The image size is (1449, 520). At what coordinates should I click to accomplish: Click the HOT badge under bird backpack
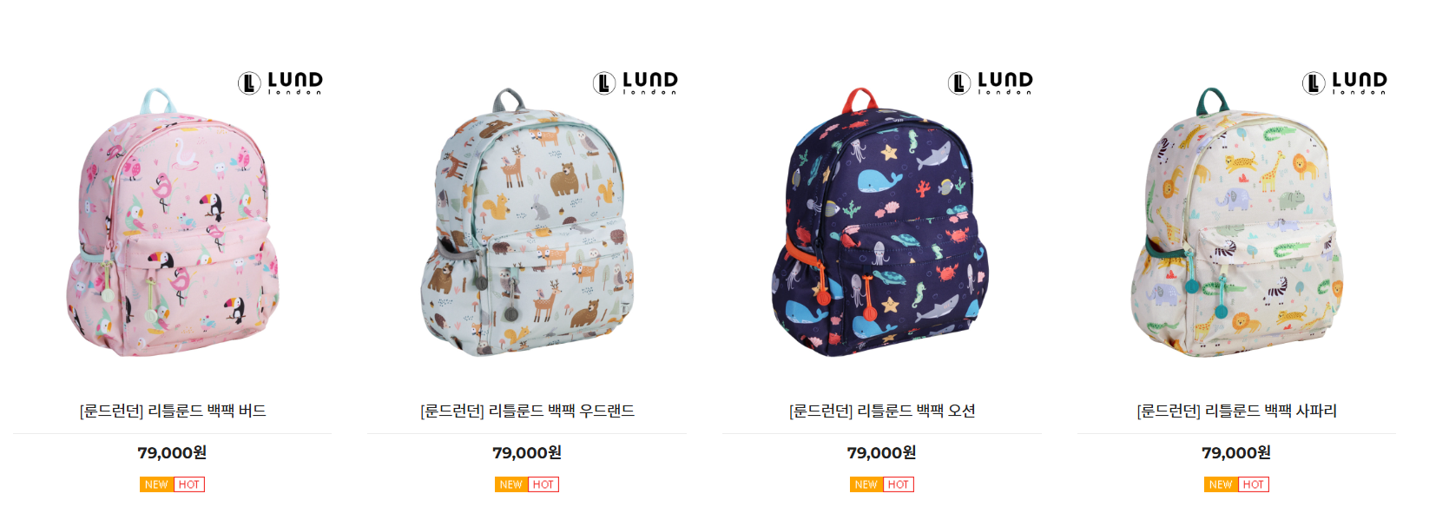point(189,484)
